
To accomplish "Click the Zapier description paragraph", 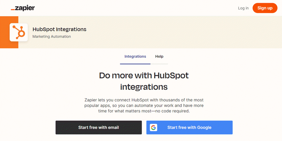I will [x=144, y=105].
